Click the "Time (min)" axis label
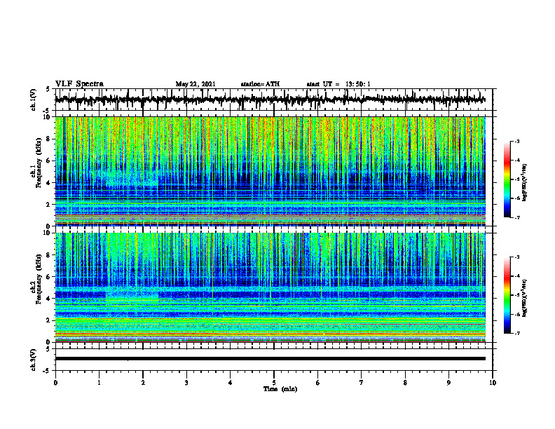Image resolution: width=555 pixels, height=429 pixels. (280, 389)
